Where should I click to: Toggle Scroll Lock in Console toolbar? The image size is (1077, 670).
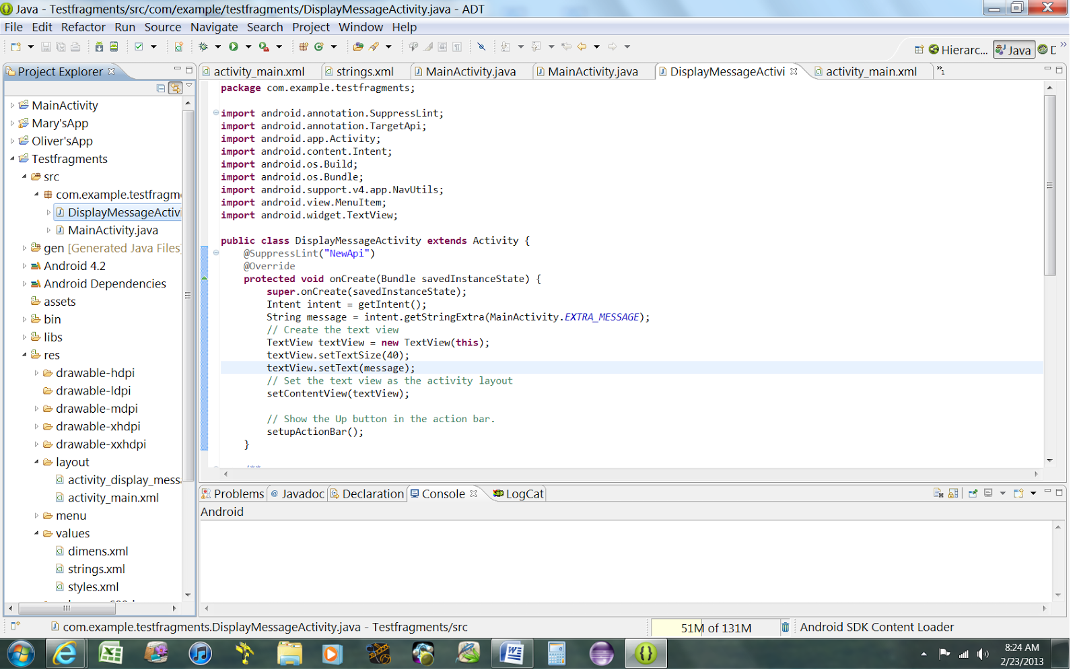pyautogui.click(x=953, y=494)
